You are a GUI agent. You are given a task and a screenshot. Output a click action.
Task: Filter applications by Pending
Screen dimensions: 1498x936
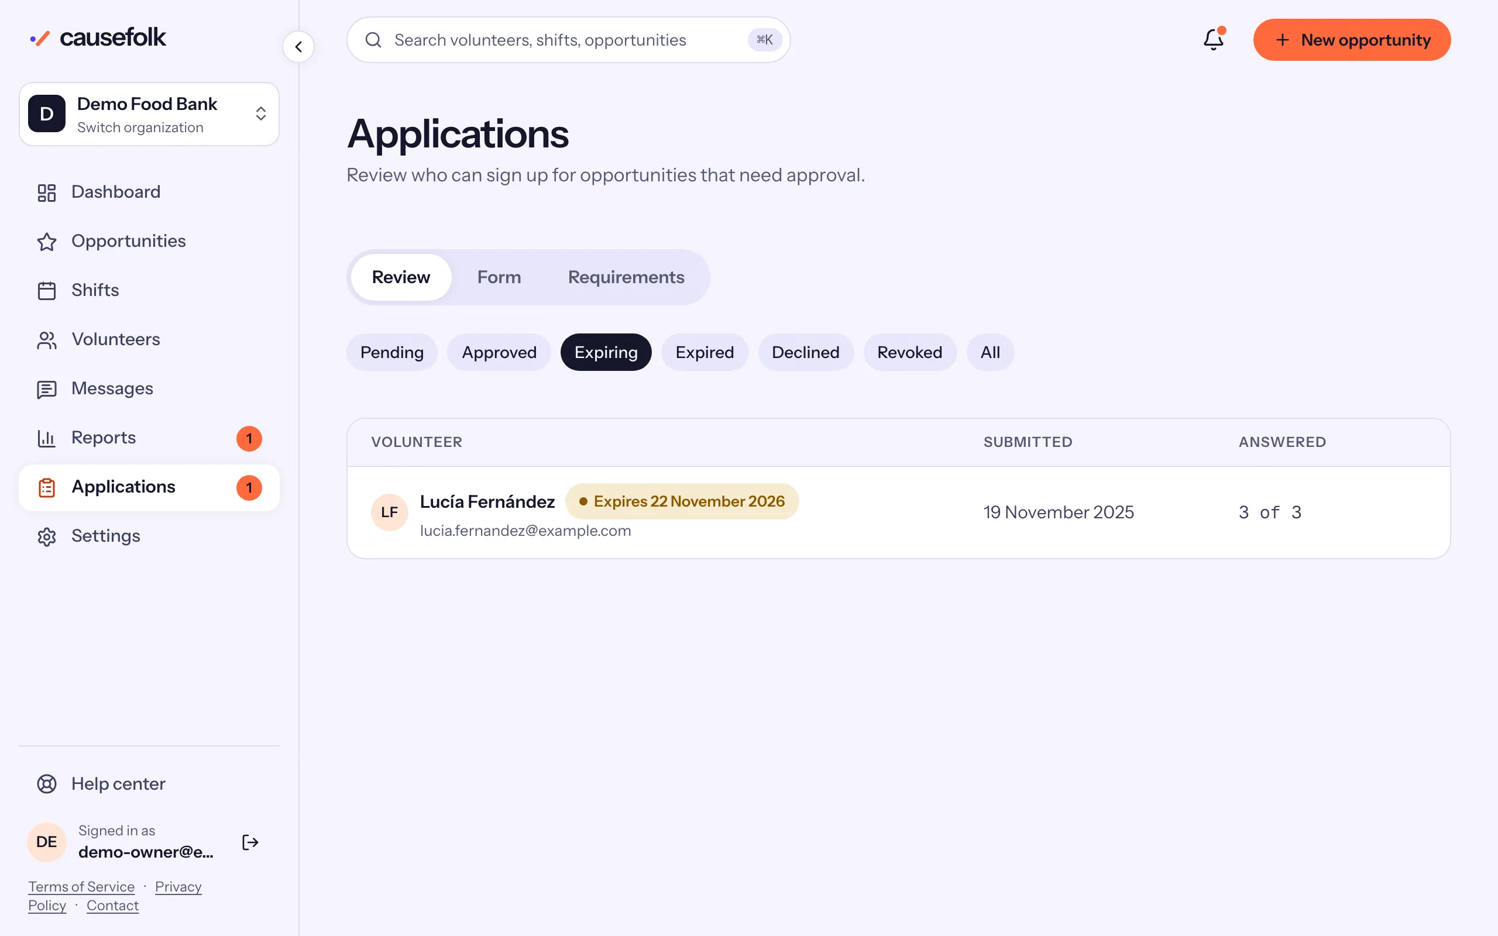(392, 352)
